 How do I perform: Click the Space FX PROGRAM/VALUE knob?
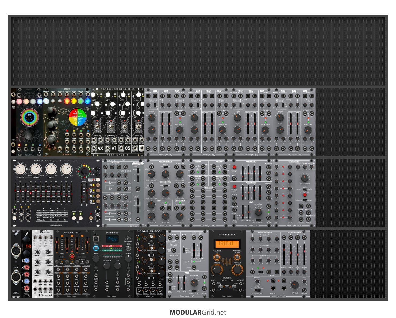[x=237, y=270]
